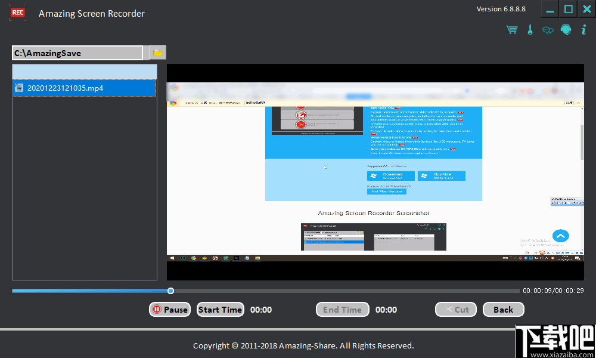
Task: Return using the Back button
Action: [503, 309]
